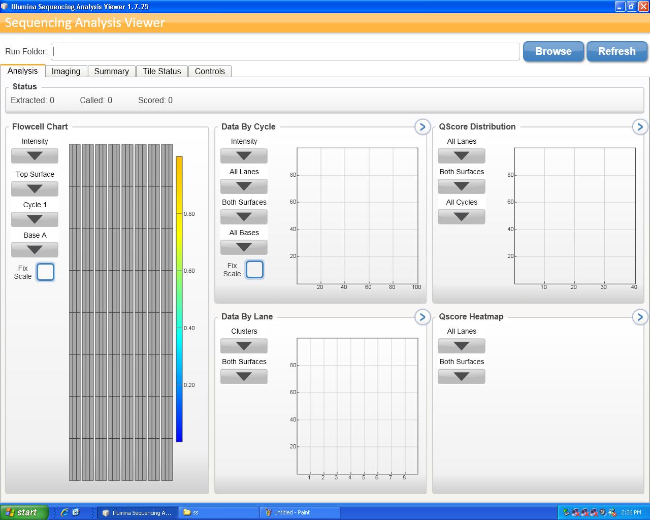
Task: Open All Lanes dropdown in Data By Cycle
Action: pos(244,186)
